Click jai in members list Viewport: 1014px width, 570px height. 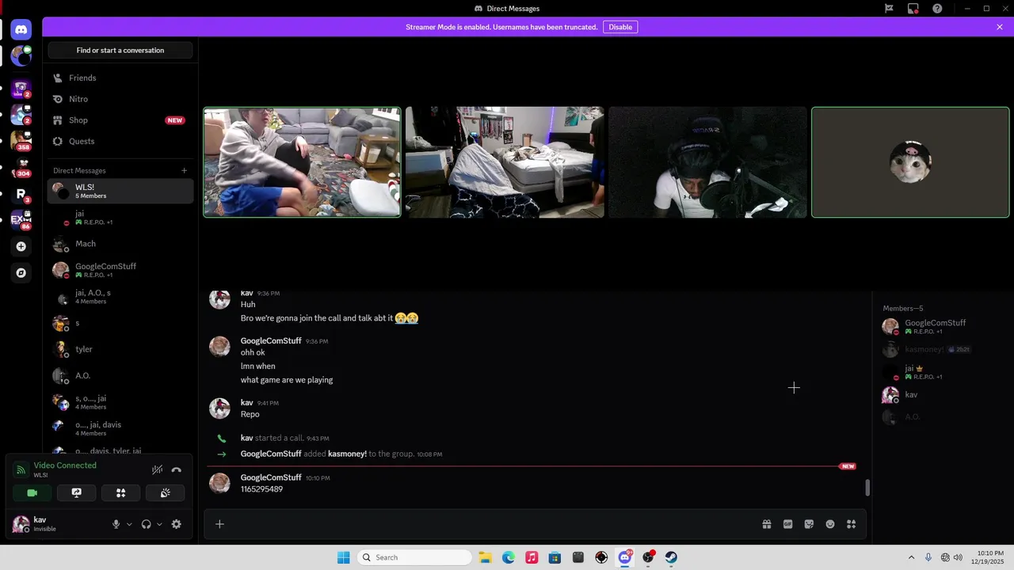(x=941, y=372)
